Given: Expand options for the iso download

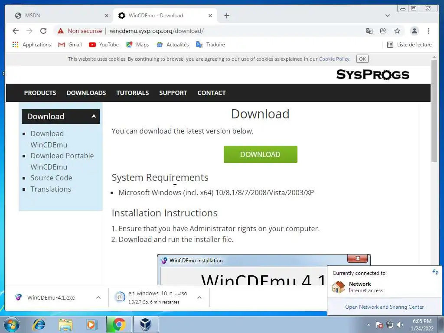Looking at the screenshot, I should pyautogui.click(x=199, y=297).
